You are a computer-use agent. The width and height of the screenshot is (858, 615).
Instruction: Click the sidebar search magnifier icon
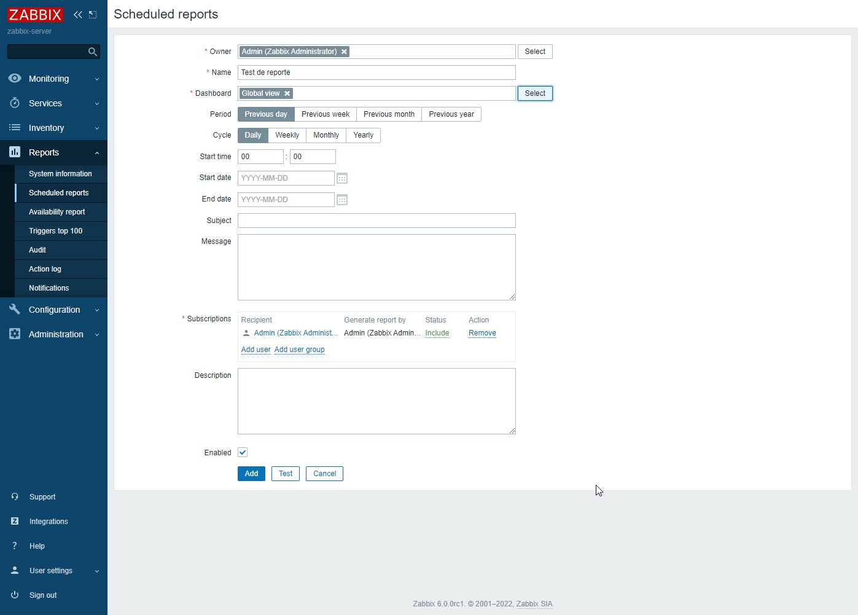[93, 52]
